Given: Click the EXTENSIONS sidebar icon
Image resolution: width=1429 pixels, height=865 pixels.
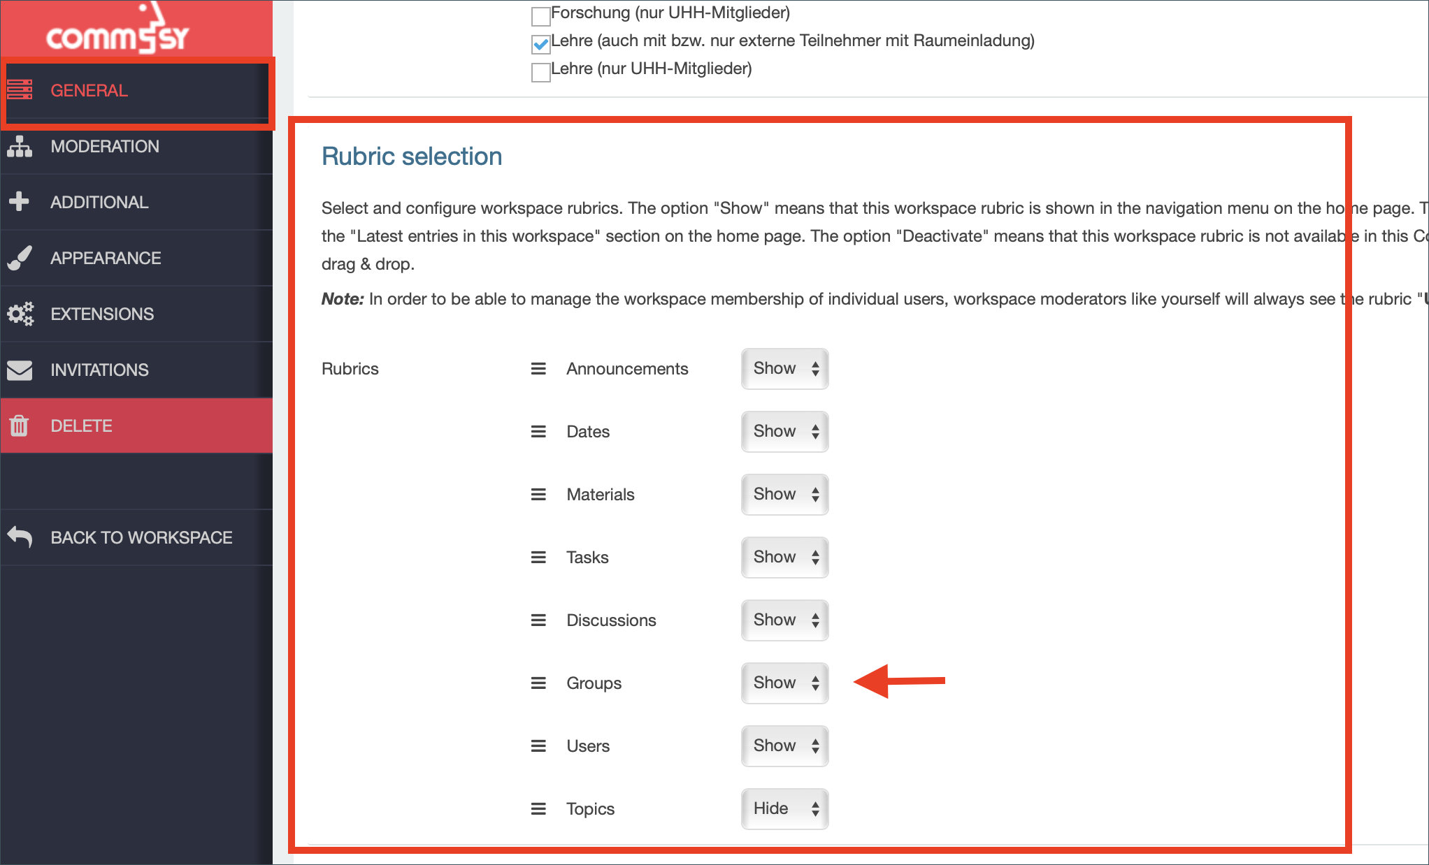Looking at the screenshot, I should pos(22,314).
